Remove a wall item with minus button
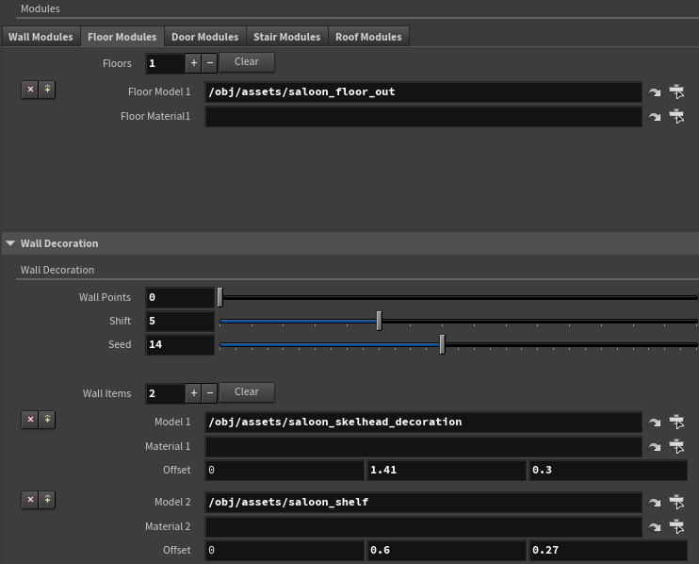699x564 pixels. (209, 393)
